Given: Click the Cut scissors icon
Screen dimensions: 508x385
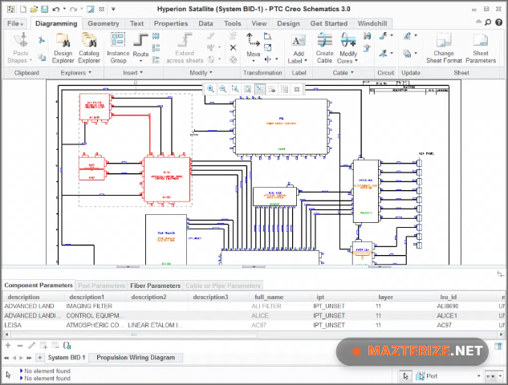Looking at the screenshot, I should (x=42, y=40).
